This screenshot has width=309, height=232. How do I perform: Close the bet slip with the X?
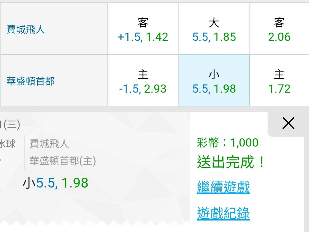point(288,124)
